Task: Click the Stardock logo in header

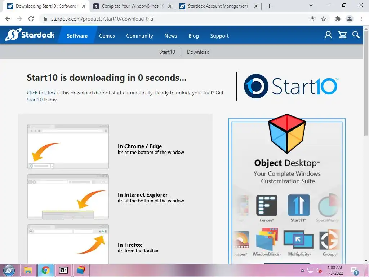Action: coord(30,35)
